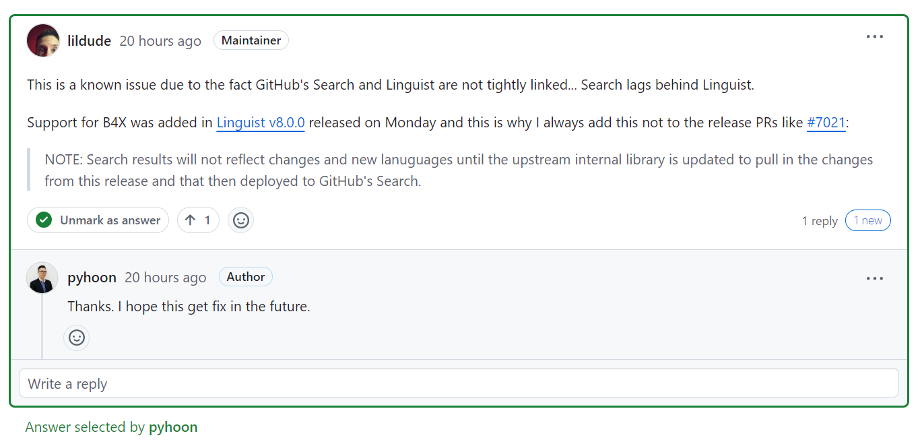The image size is (922, 444).
Task: Open the kebab menu on pyhoon's reply
Action: pyautogui.click(x=874, y=278)
